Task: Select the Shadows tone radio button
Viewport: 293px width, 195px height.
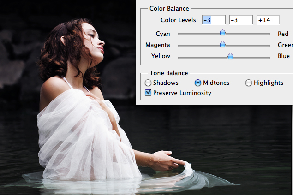Action: 148,83
